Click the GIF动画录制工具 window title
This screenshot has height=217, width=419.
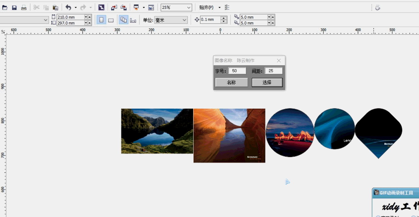(x=396, y=193)
